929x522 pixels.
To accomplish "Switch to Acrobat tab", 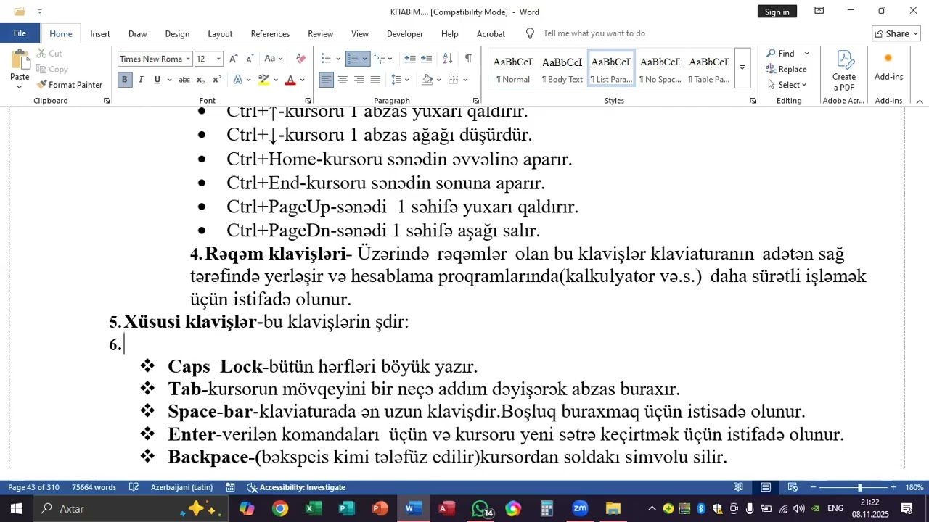I will pos(491,34).
